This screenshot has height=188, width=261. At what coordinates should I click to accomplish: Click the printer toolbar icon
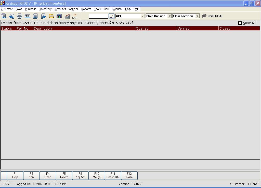[19, 16]
